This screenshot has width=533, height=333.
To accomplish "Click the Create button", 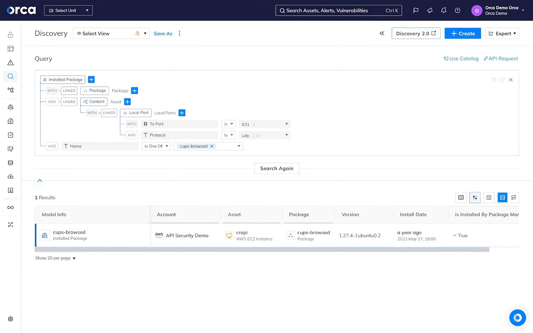I will [x=463, y=33].
